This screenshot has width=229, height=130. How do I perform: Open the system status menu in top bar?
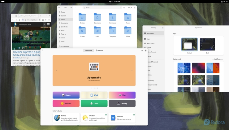[x=222, y=2]
